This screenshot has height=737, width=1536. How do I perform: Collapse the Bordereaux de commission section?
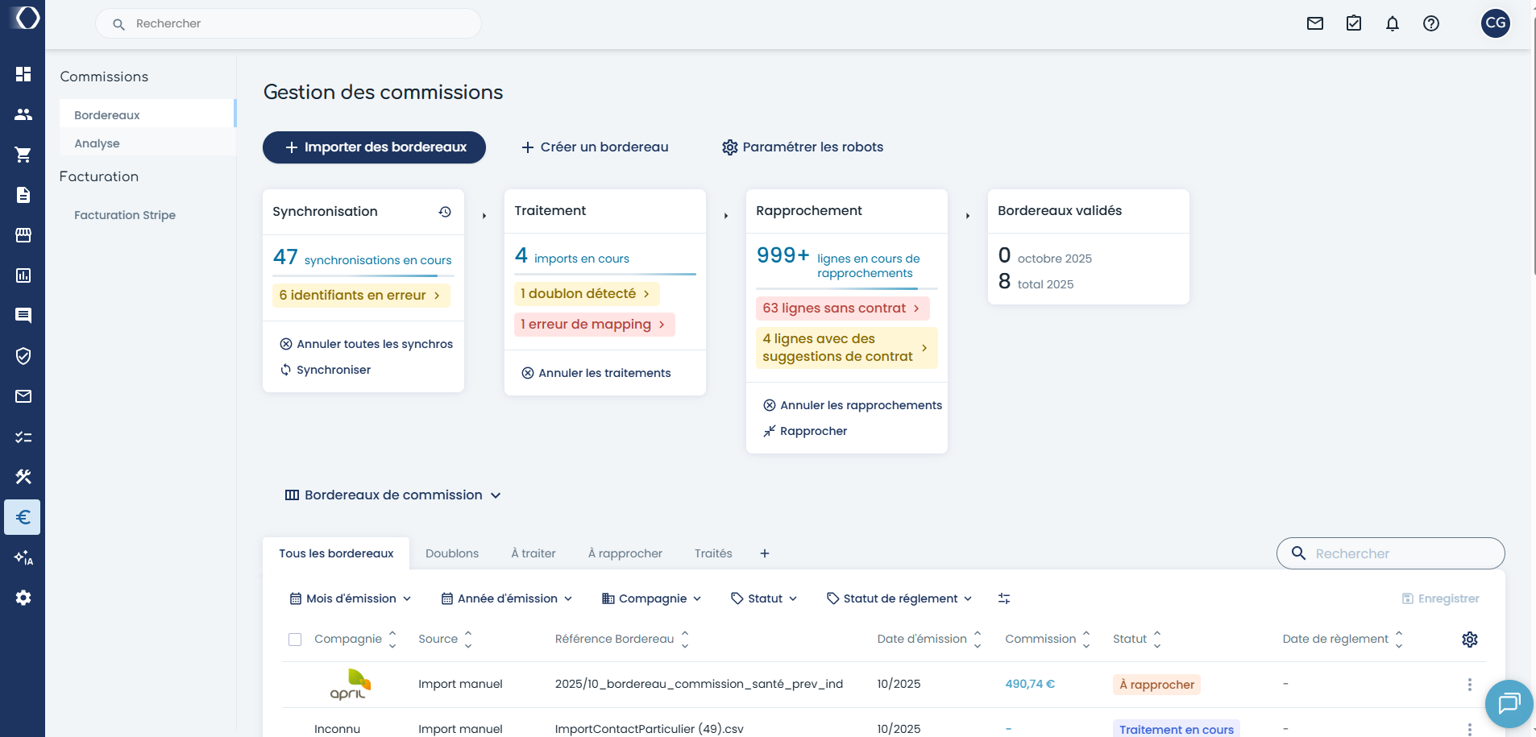496,495
